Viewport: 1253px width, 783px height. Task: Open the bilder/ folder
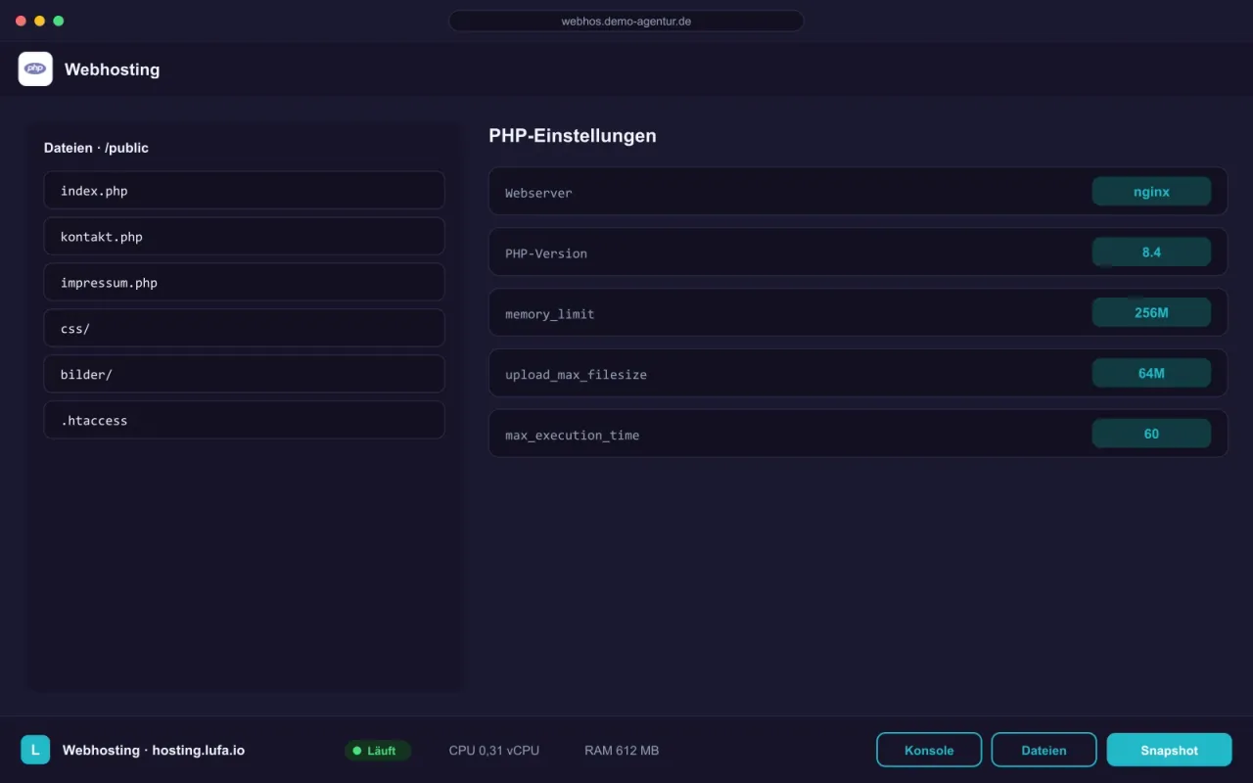pos(244,374)
